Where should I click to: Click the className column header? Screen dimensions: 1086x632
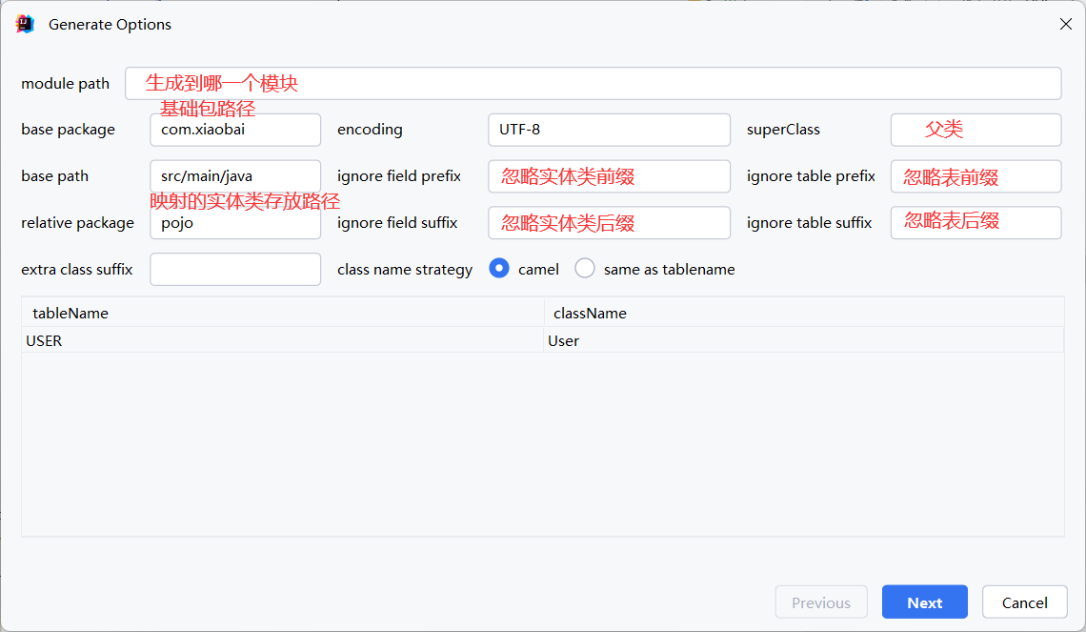click(803, 313)
